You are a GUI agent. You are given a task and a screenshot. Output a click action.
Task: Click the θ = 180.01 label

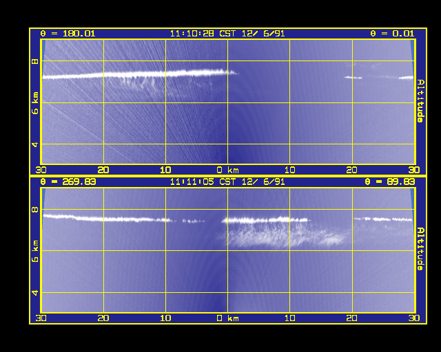[68, 34]
